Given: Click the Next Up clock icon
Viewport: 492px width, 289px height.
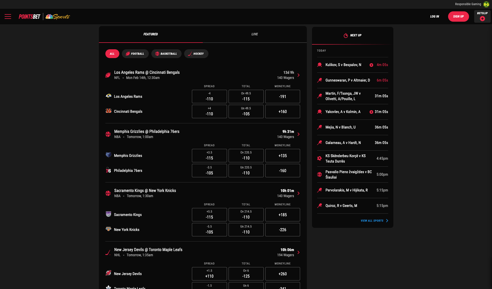Looking at the screenshot, I should point(346,36).
